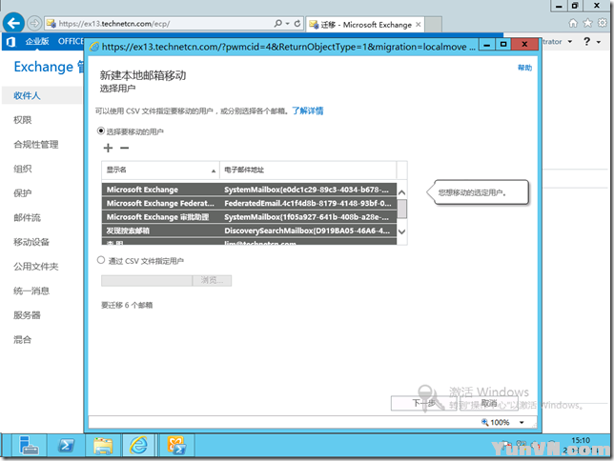Expand the address bar search dropdown arrow

[288, 24]
